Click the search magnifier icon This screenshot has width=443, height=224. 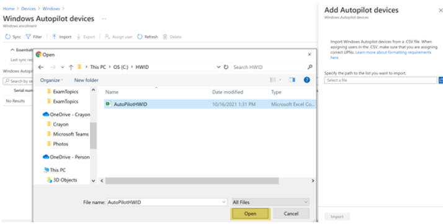[310, 67]
